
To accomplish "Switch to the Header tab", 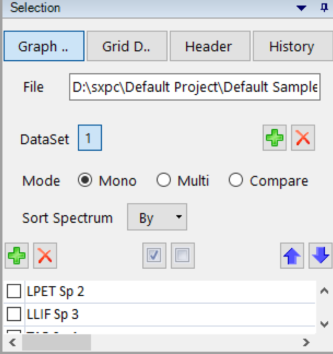I will click(209, 46).
